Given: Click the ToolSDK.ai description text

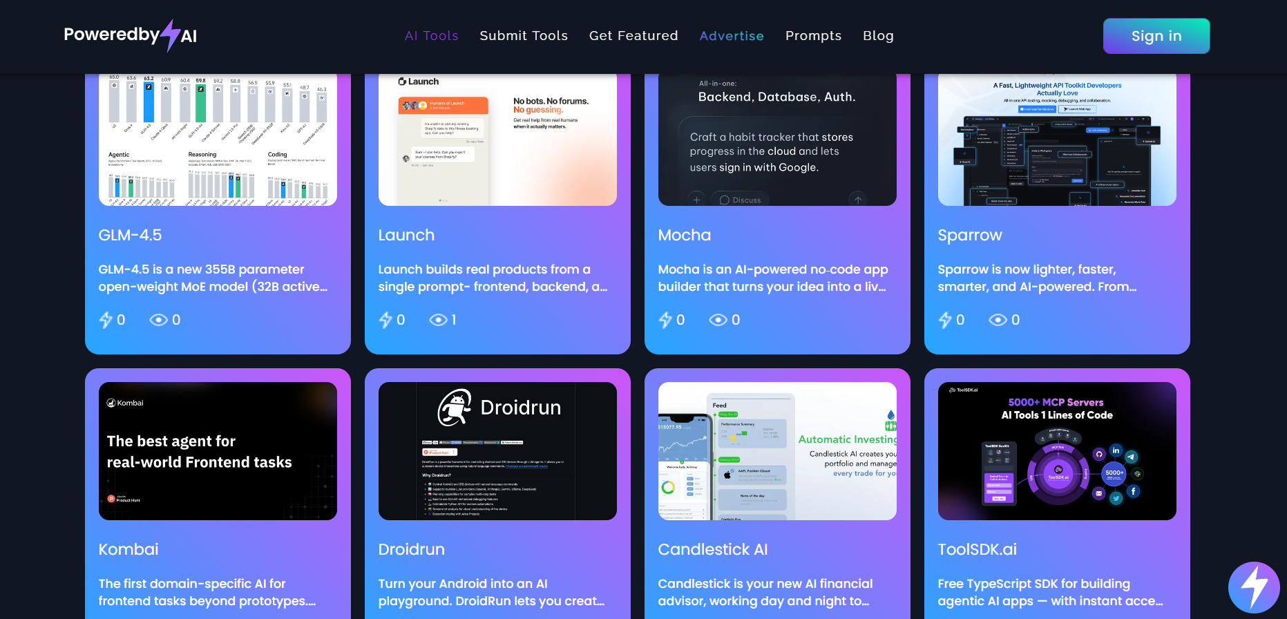Looking at the screenshot, I should pos(1051,593).
